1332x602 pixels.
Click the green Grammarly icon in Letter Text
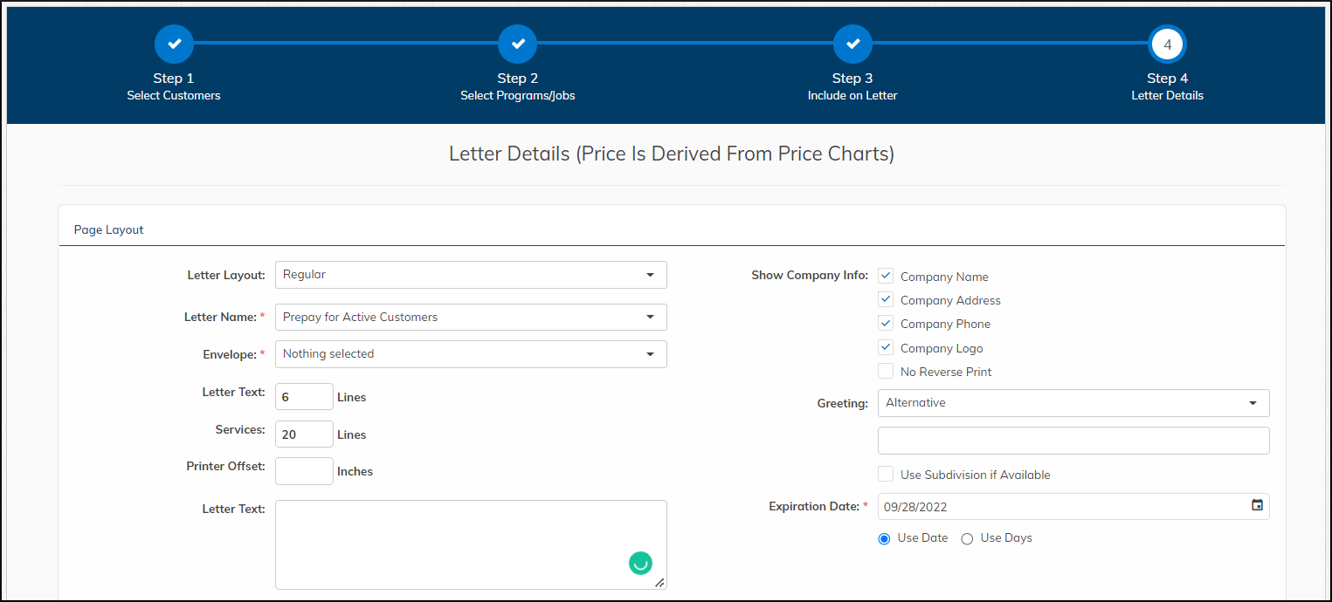[640, 563]
